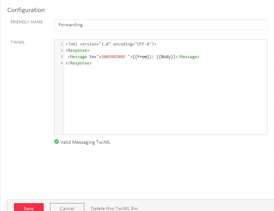The width and height of the screenshot is (274, 211).
Task: Click the opening Response tag in editor
Action: tap(78, 51)
